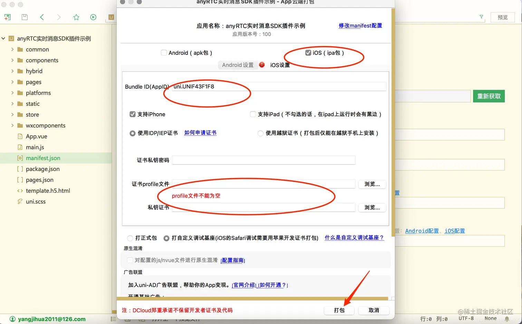The height and width of the screenshot is (324, 522).
Task: Click the 取消 button
Action: 374,310
